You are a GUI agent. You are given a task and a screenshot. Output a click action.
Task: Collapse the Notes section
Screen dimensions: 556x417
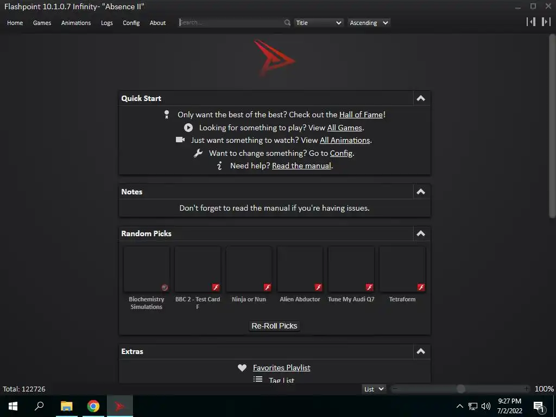(421, 192)
